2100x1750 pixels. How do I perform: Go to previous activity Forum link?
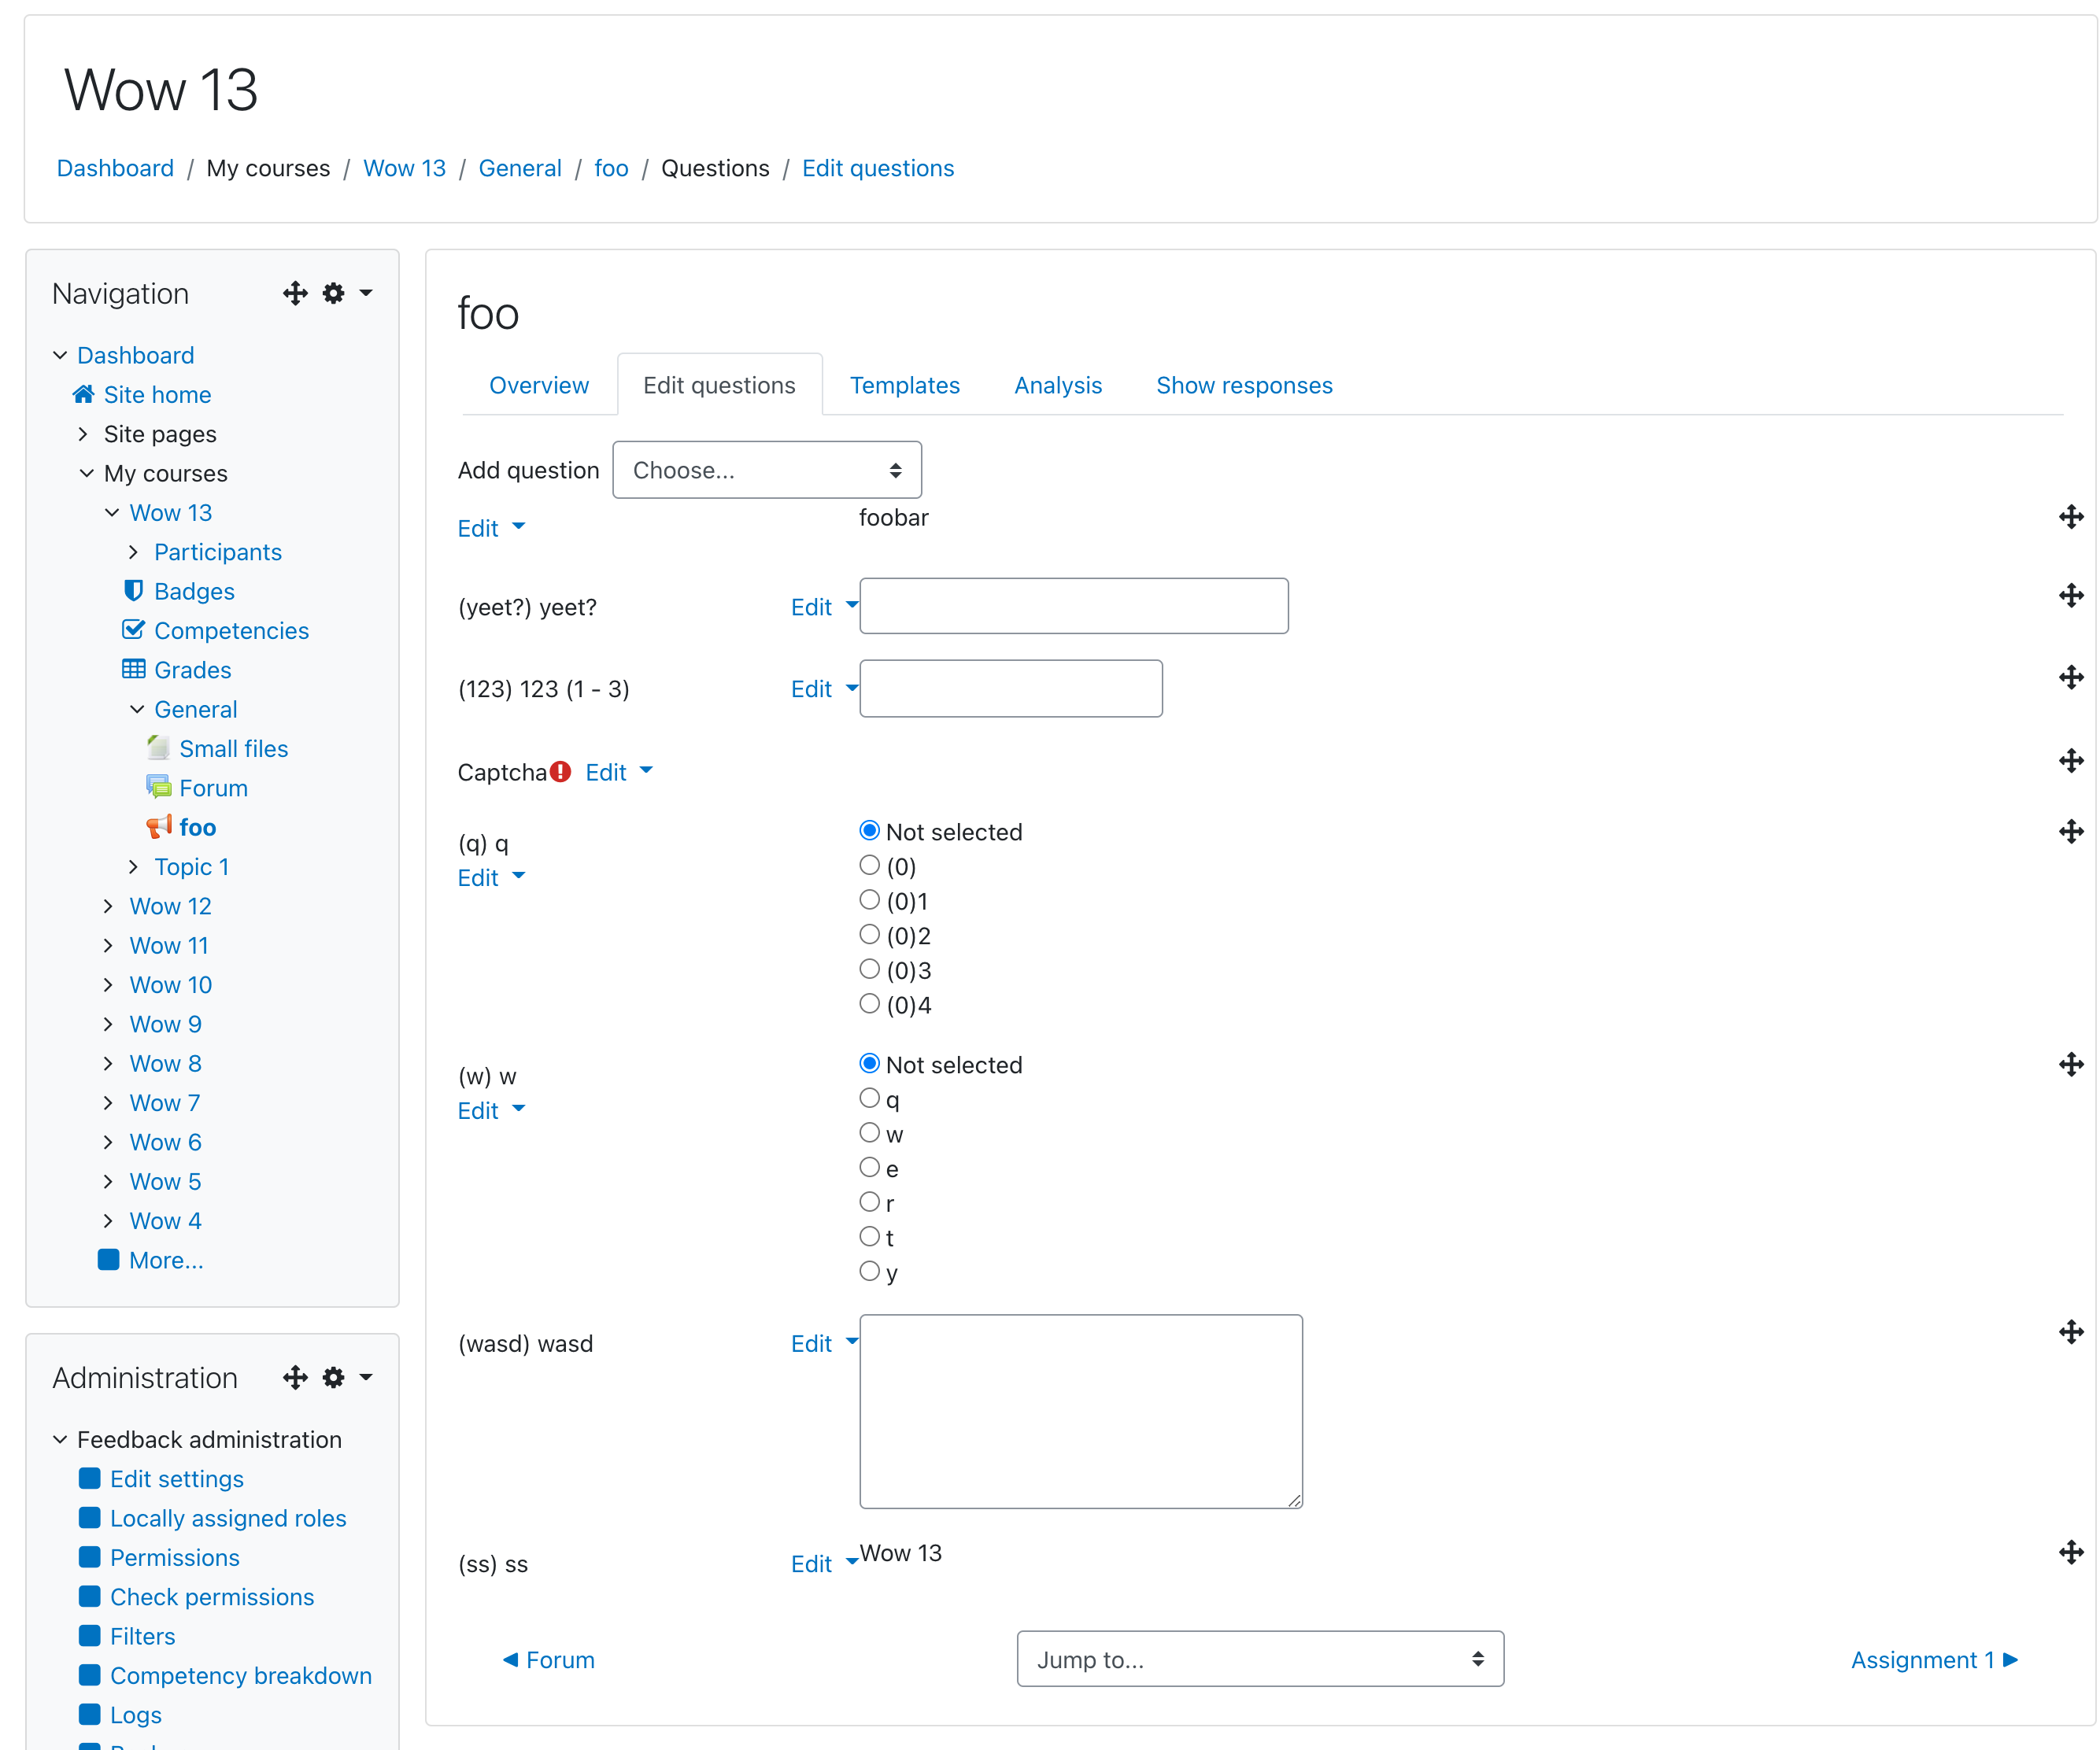548,1659
